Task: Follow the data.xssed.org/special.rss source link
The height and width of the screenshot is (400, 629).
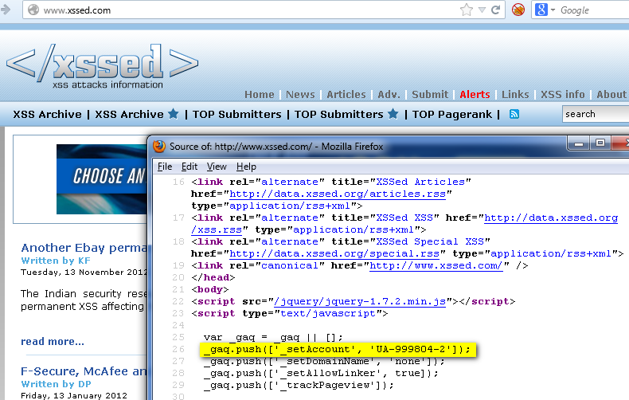Action: click(x=334, y=254)
